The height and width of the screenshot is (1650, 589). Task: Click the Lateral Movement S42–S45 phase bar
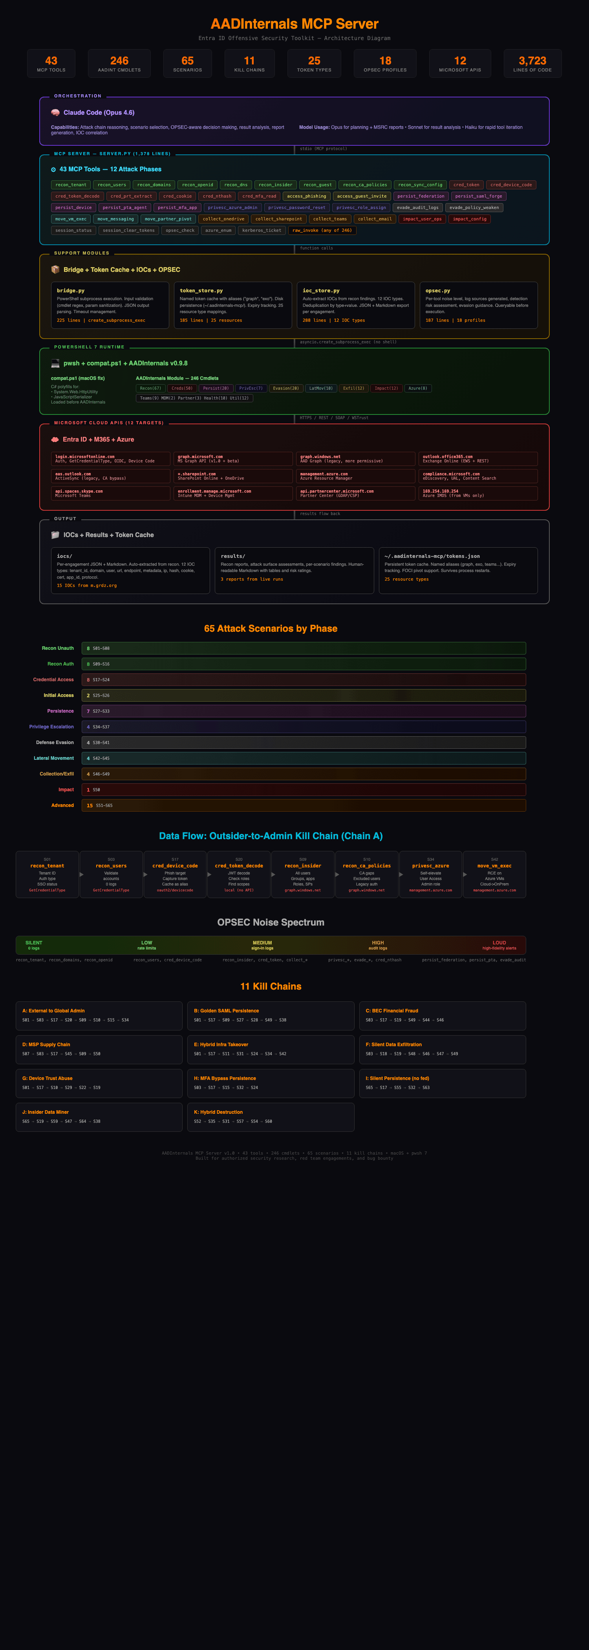point(304,758)
